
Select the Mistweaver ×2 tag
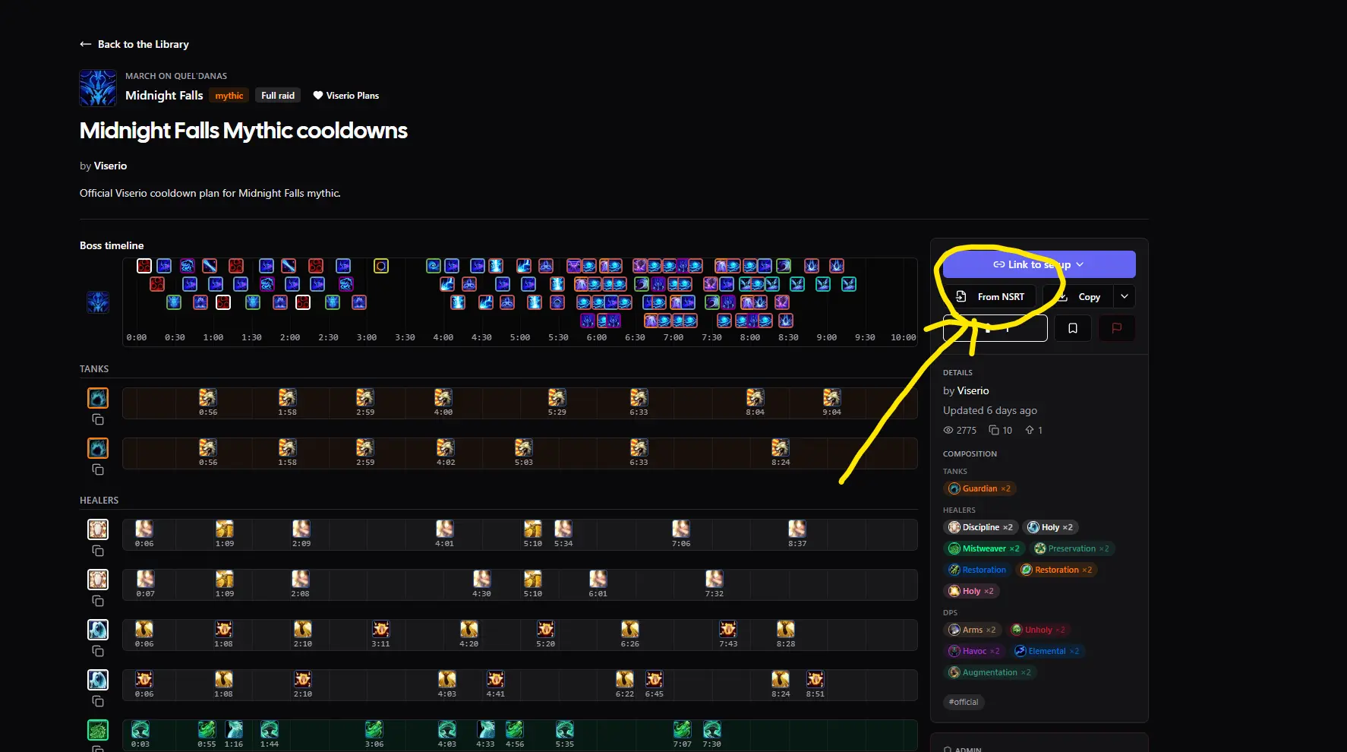984,548
